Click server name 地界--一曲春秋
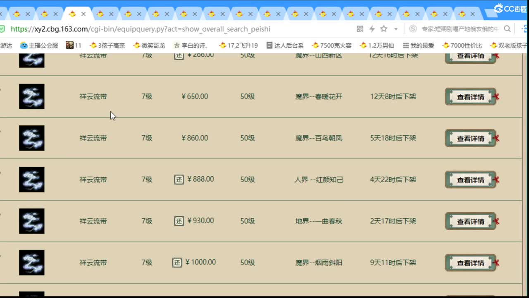Viewport: 529px width, 298px height. tap(319, 221)
